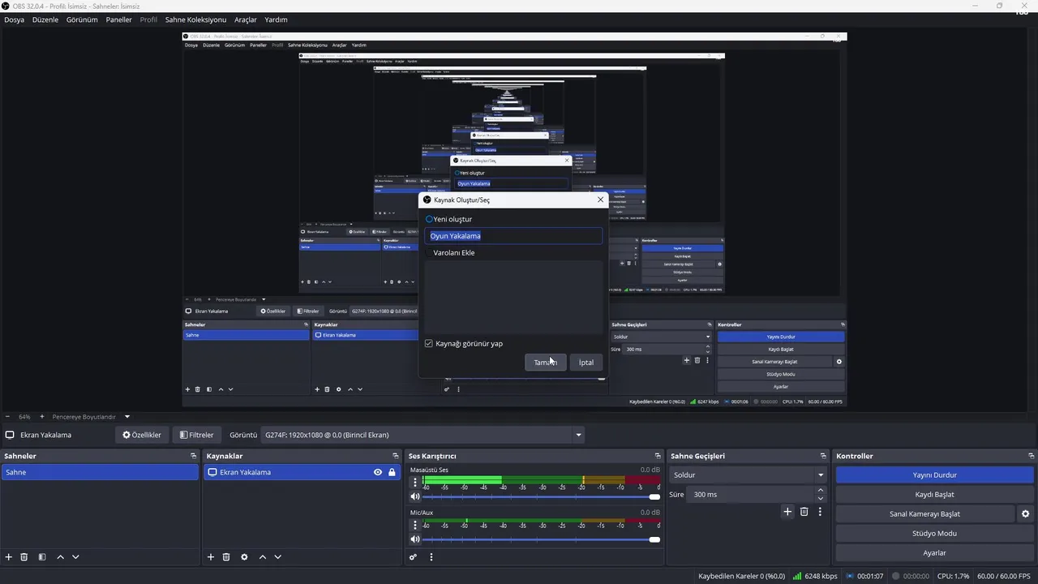Open Ayarlar settings button
This screenshot has width=1038, height=584.
[935, 552]
